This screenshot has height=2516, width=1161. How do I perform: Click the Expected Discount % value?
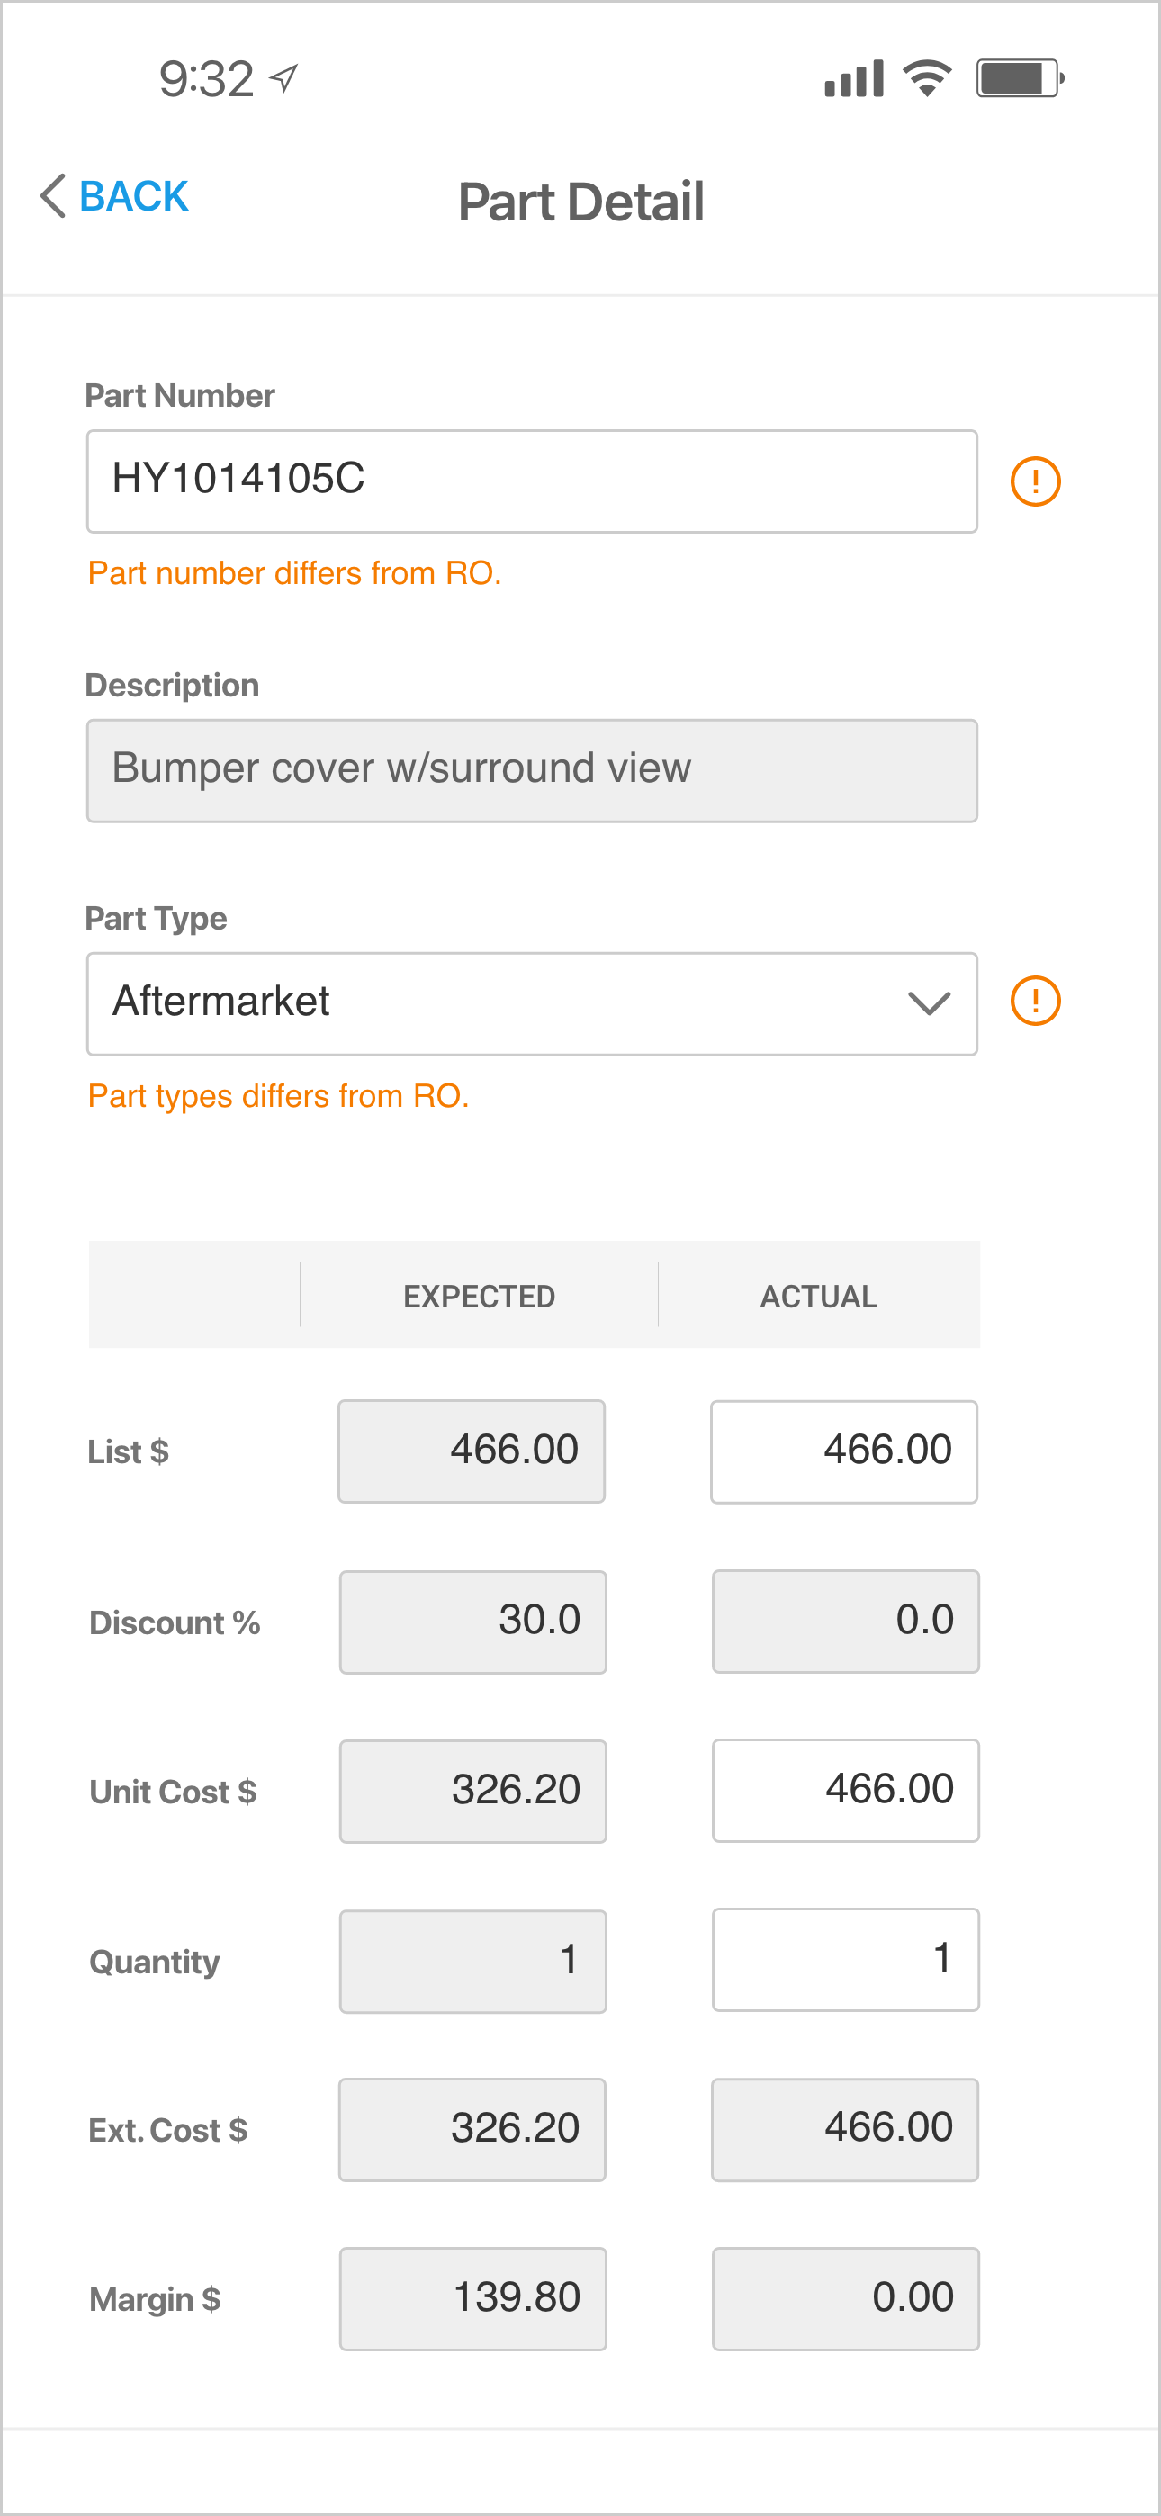473,1622
